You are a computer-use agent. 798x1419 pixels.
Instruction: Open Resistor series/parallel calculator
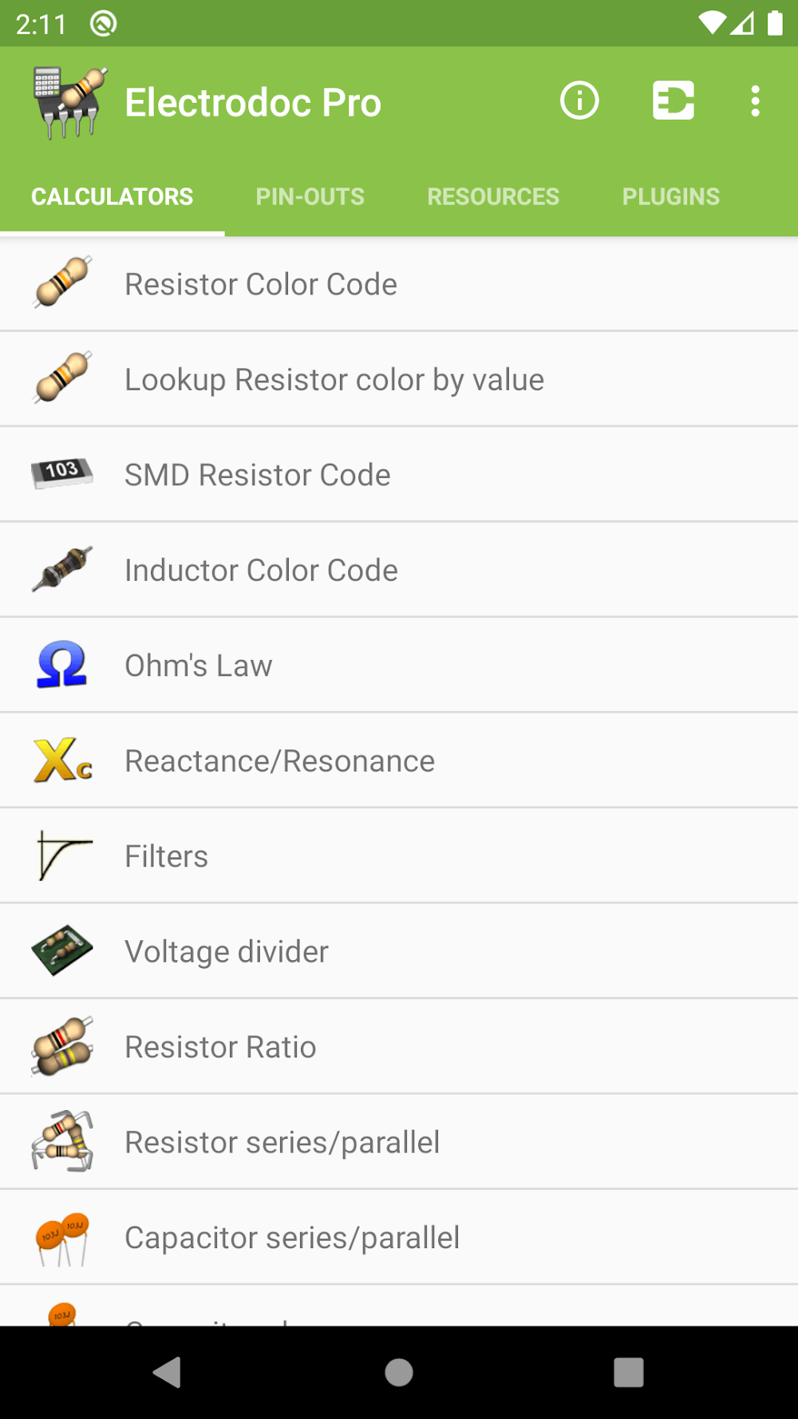(282, 1143)
